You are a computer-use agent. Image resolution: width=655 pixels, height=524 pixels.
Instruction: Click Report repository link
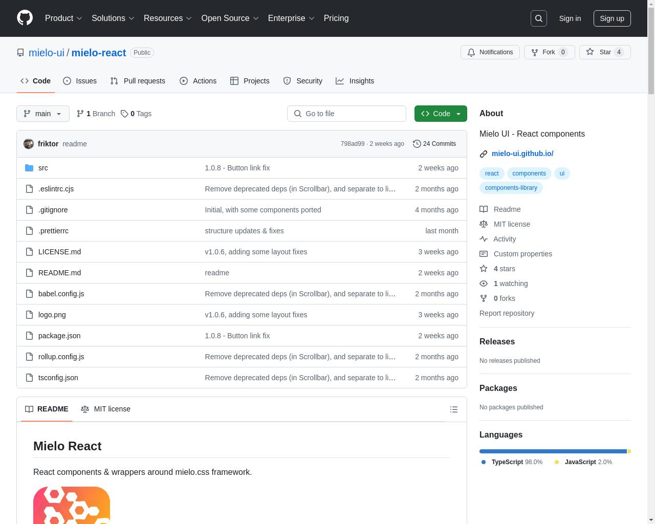(507, 313)
